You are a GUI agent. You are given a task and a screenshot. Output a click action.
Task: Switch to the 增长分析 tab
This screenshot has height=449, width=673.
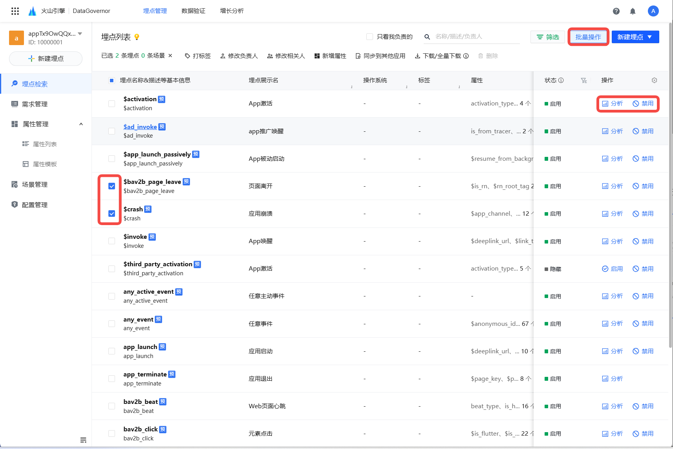click(232, 11)
